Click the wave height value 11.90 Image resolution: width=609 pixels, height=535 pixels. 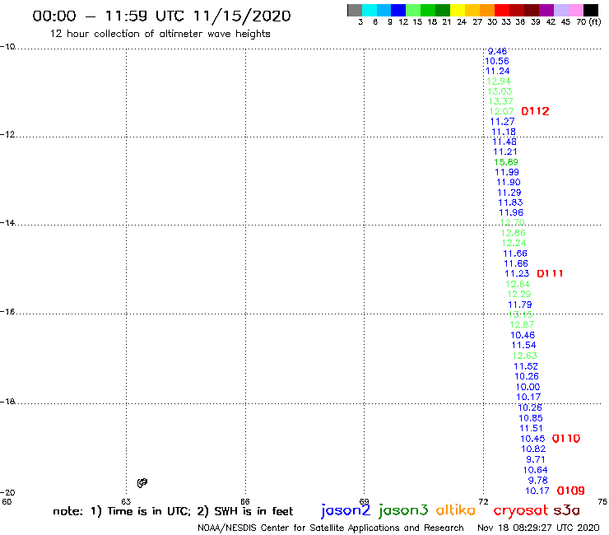[x=509, y=182]
